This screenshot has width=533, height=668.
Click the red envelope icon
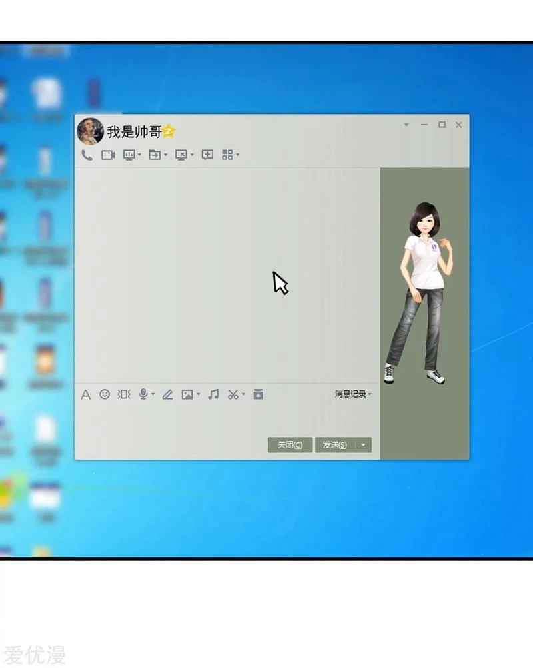(258, 394)
